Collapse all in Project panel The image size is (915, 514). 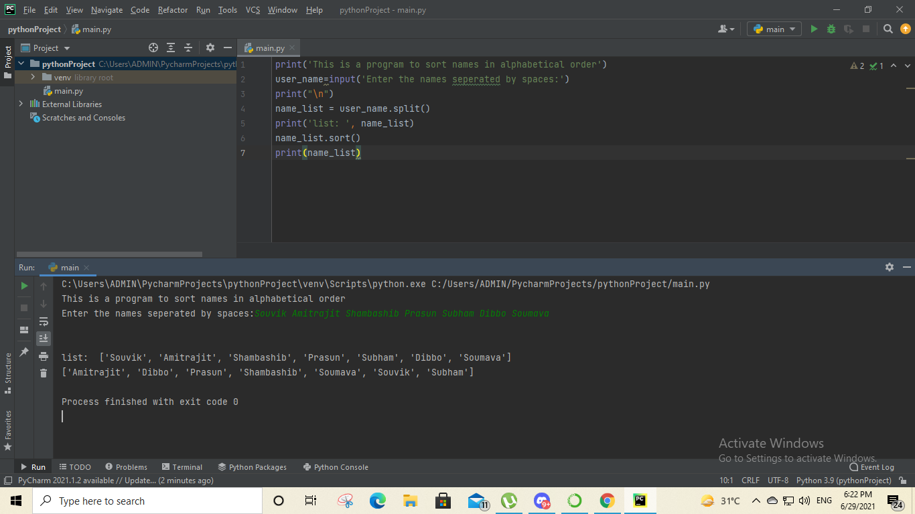pyautogui.click(x=188, y=48)
